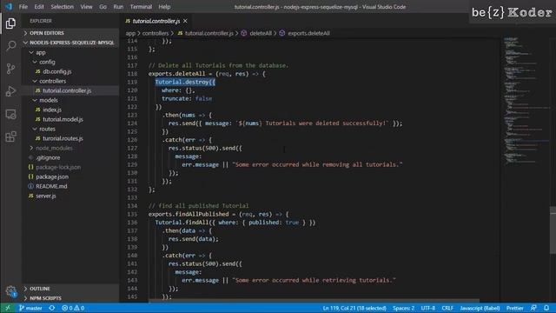Open the Explorer view in activity bar

10,23
